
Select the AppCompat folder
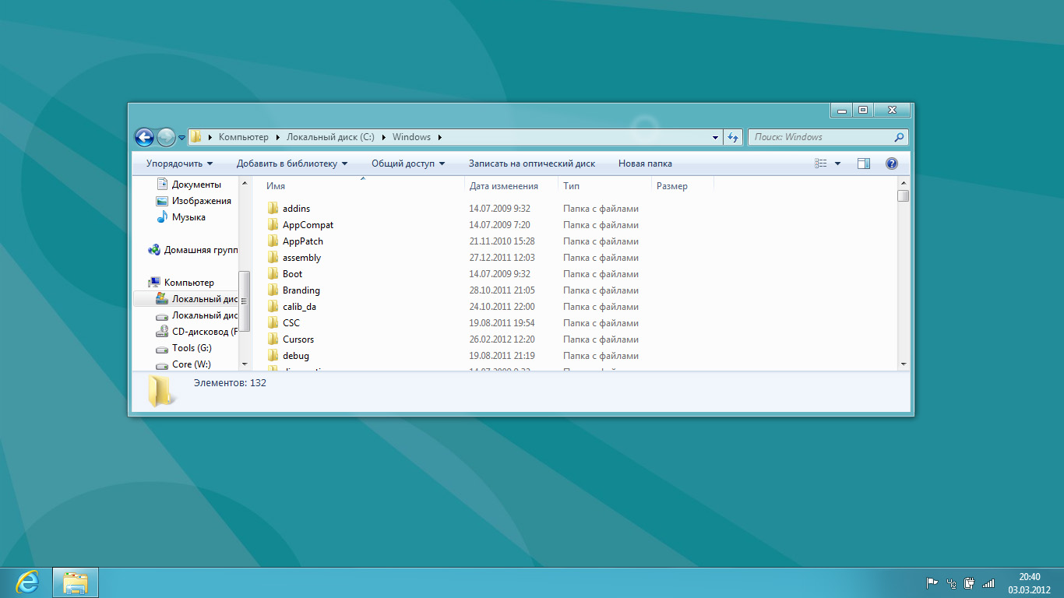(x=308, y=225)
